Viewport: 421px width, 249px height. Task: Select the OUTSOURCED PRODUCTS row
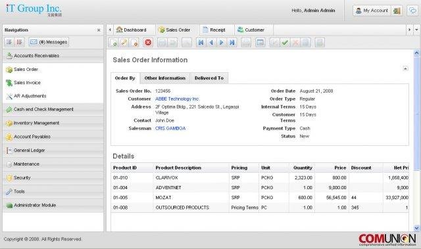tap(260, 208)
